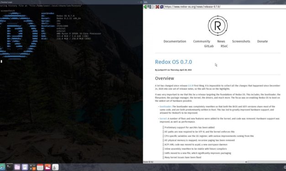Open the image viewer icon in taskbar
286x171 pixels.
coord(47,167)
